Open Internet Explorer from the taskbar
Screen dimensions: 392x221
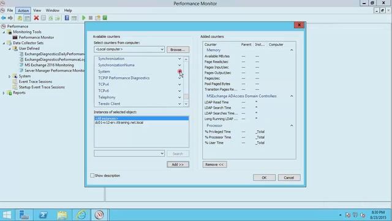coord(81,215)
